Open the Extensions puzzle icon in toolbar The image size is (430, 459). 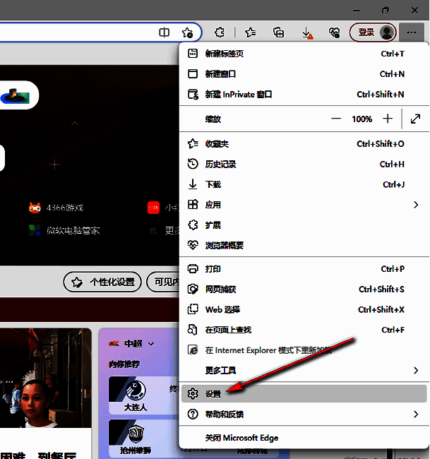(220, 32)
